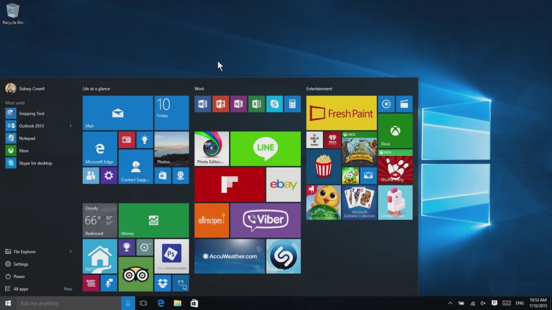Open Word from the Work tile group
The image size is (552, 310).
[202, 104]
